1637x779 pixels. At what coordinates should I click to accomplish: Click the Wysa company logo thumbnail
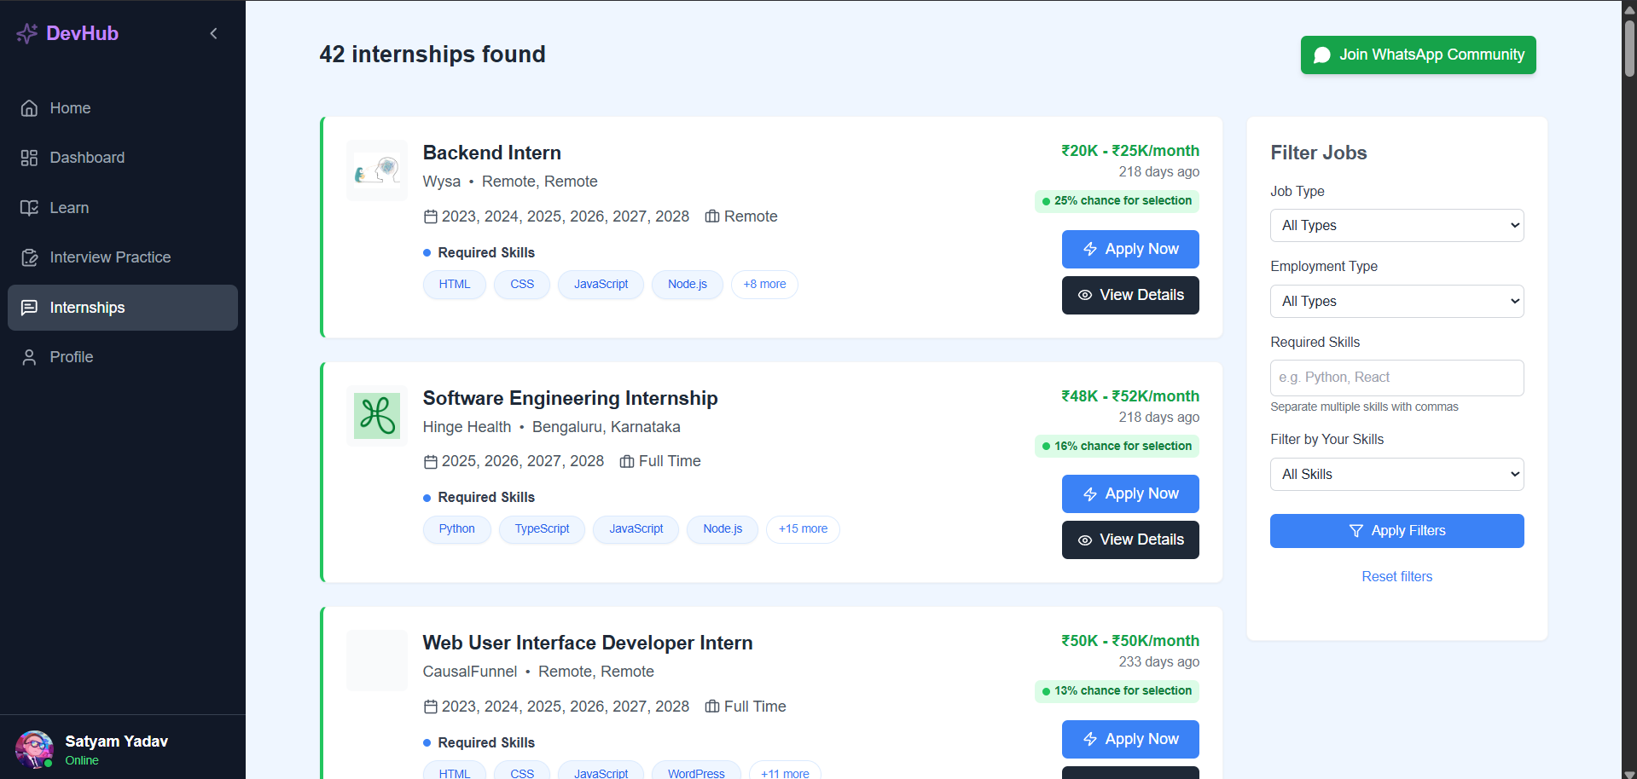(x=376, y=170)
